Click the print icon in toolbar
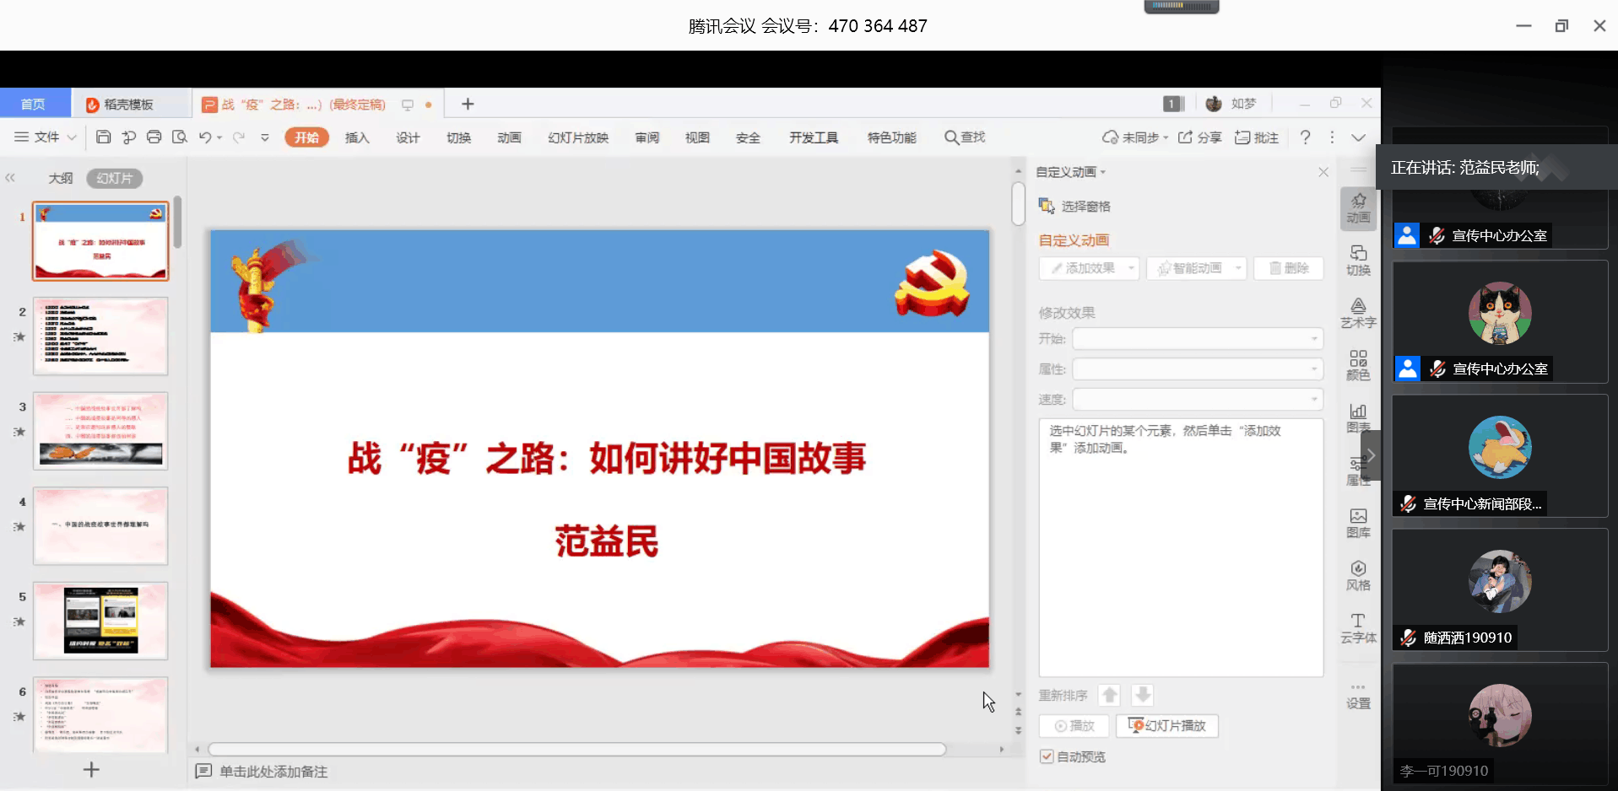 click(154, 137)
